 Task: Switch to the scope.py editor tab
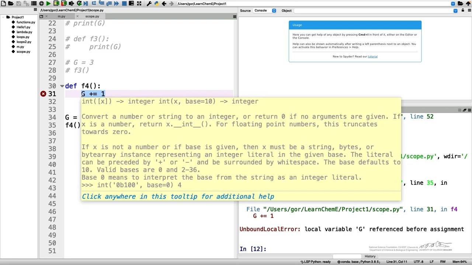point(92,17)
